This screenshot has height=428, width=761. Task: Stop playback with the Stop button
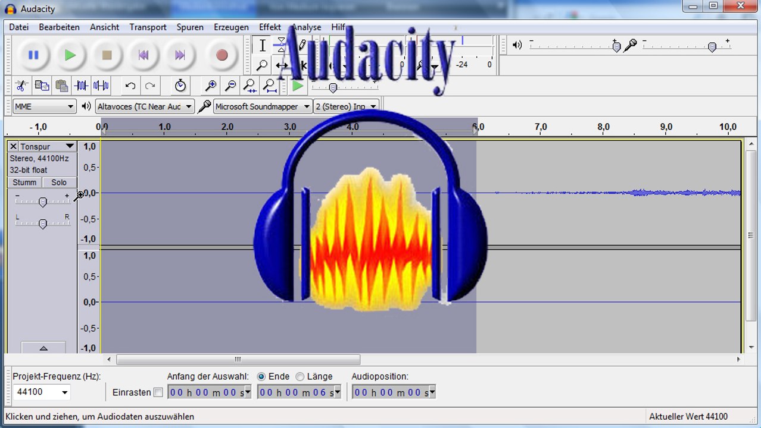click(x=107, y=55)
